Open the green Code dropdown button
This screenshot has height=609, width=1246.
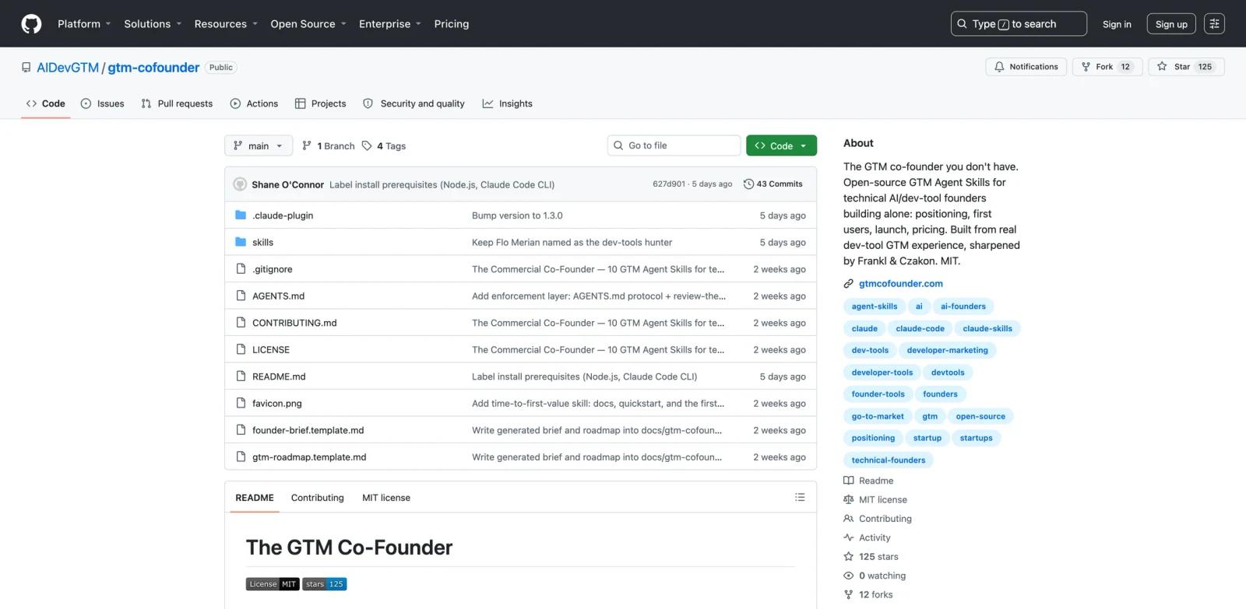pos(781,145)
